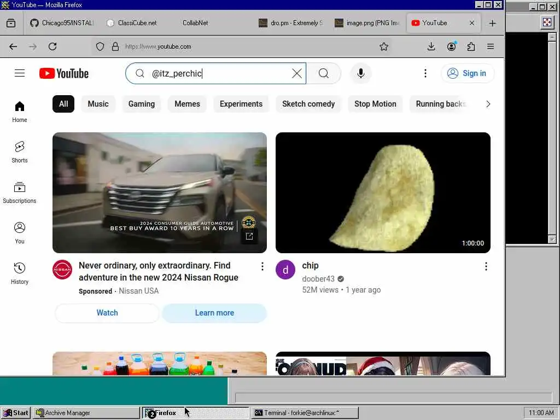Switch to the ClassiCube.net tab
The width and height of the screenshot is (560, 420).
tap(137, 23)
